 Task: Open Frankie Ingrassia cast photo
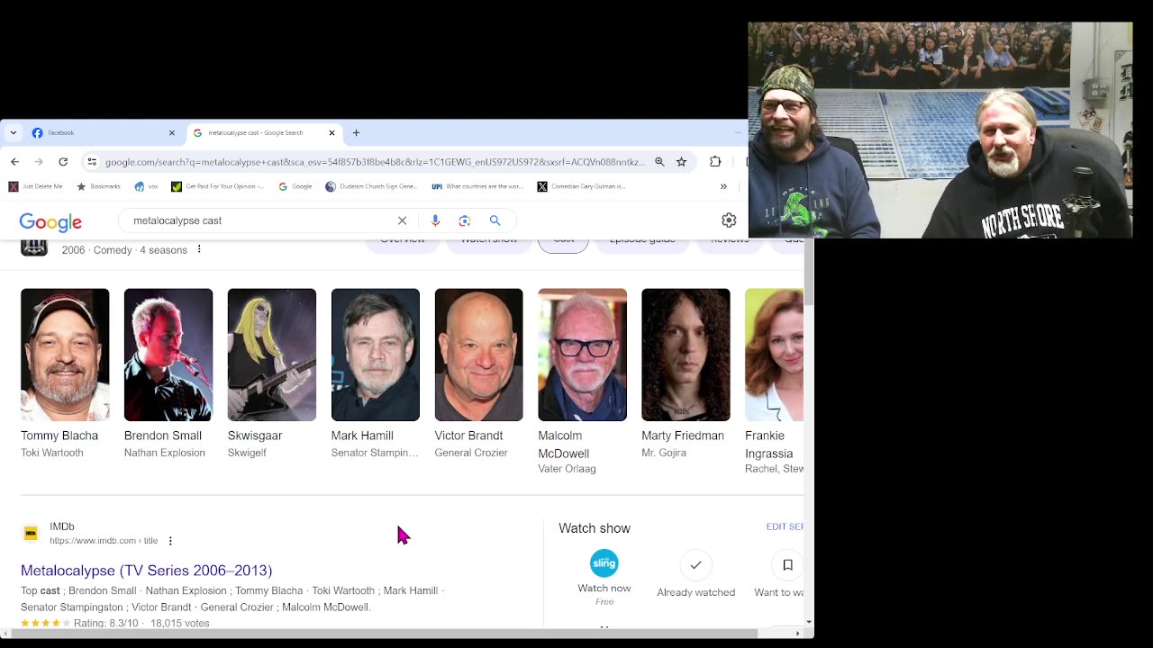click(774, 355)
